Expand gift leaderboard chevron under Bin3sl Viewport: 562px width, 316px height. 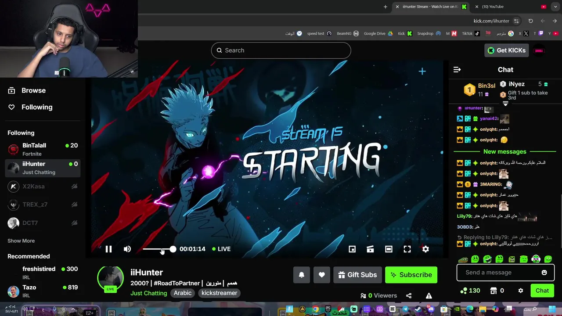pyautogui.click(x=505, y=104)
